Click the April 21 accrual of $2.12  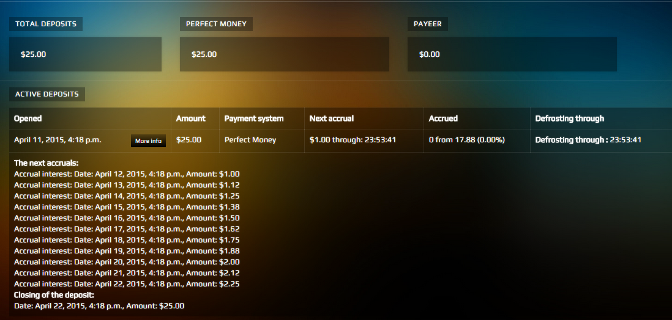pyautogui.click(x=127, y=273)
